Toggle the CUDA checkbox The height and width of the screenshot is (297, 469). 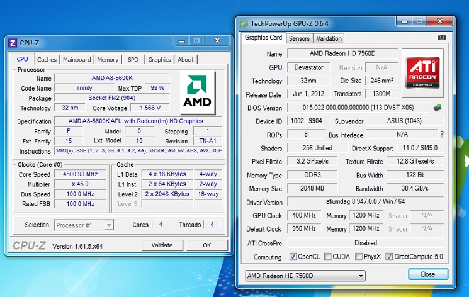(x=328, y=256)
